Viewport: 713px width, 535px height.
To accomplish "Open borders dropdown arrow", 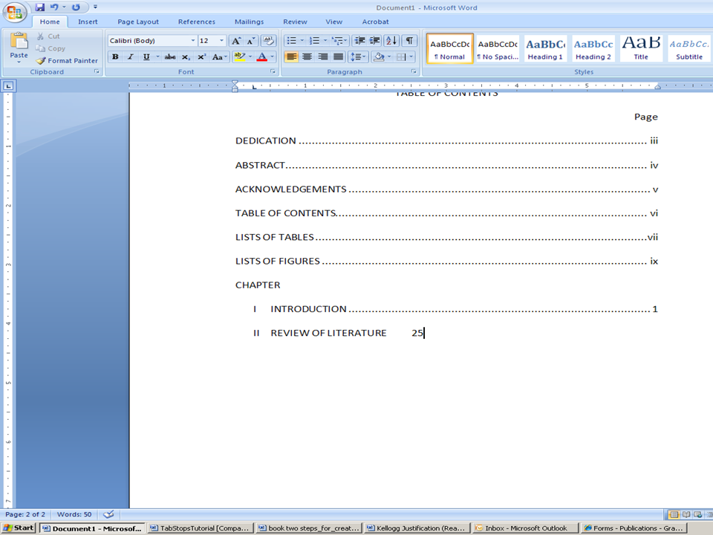I will click(411, 57).
